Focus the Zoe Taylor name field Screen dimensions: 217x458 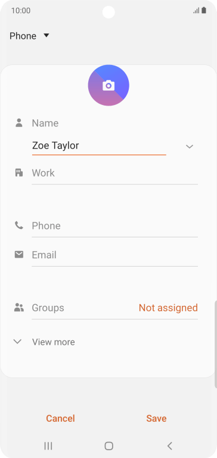(99, 146)
